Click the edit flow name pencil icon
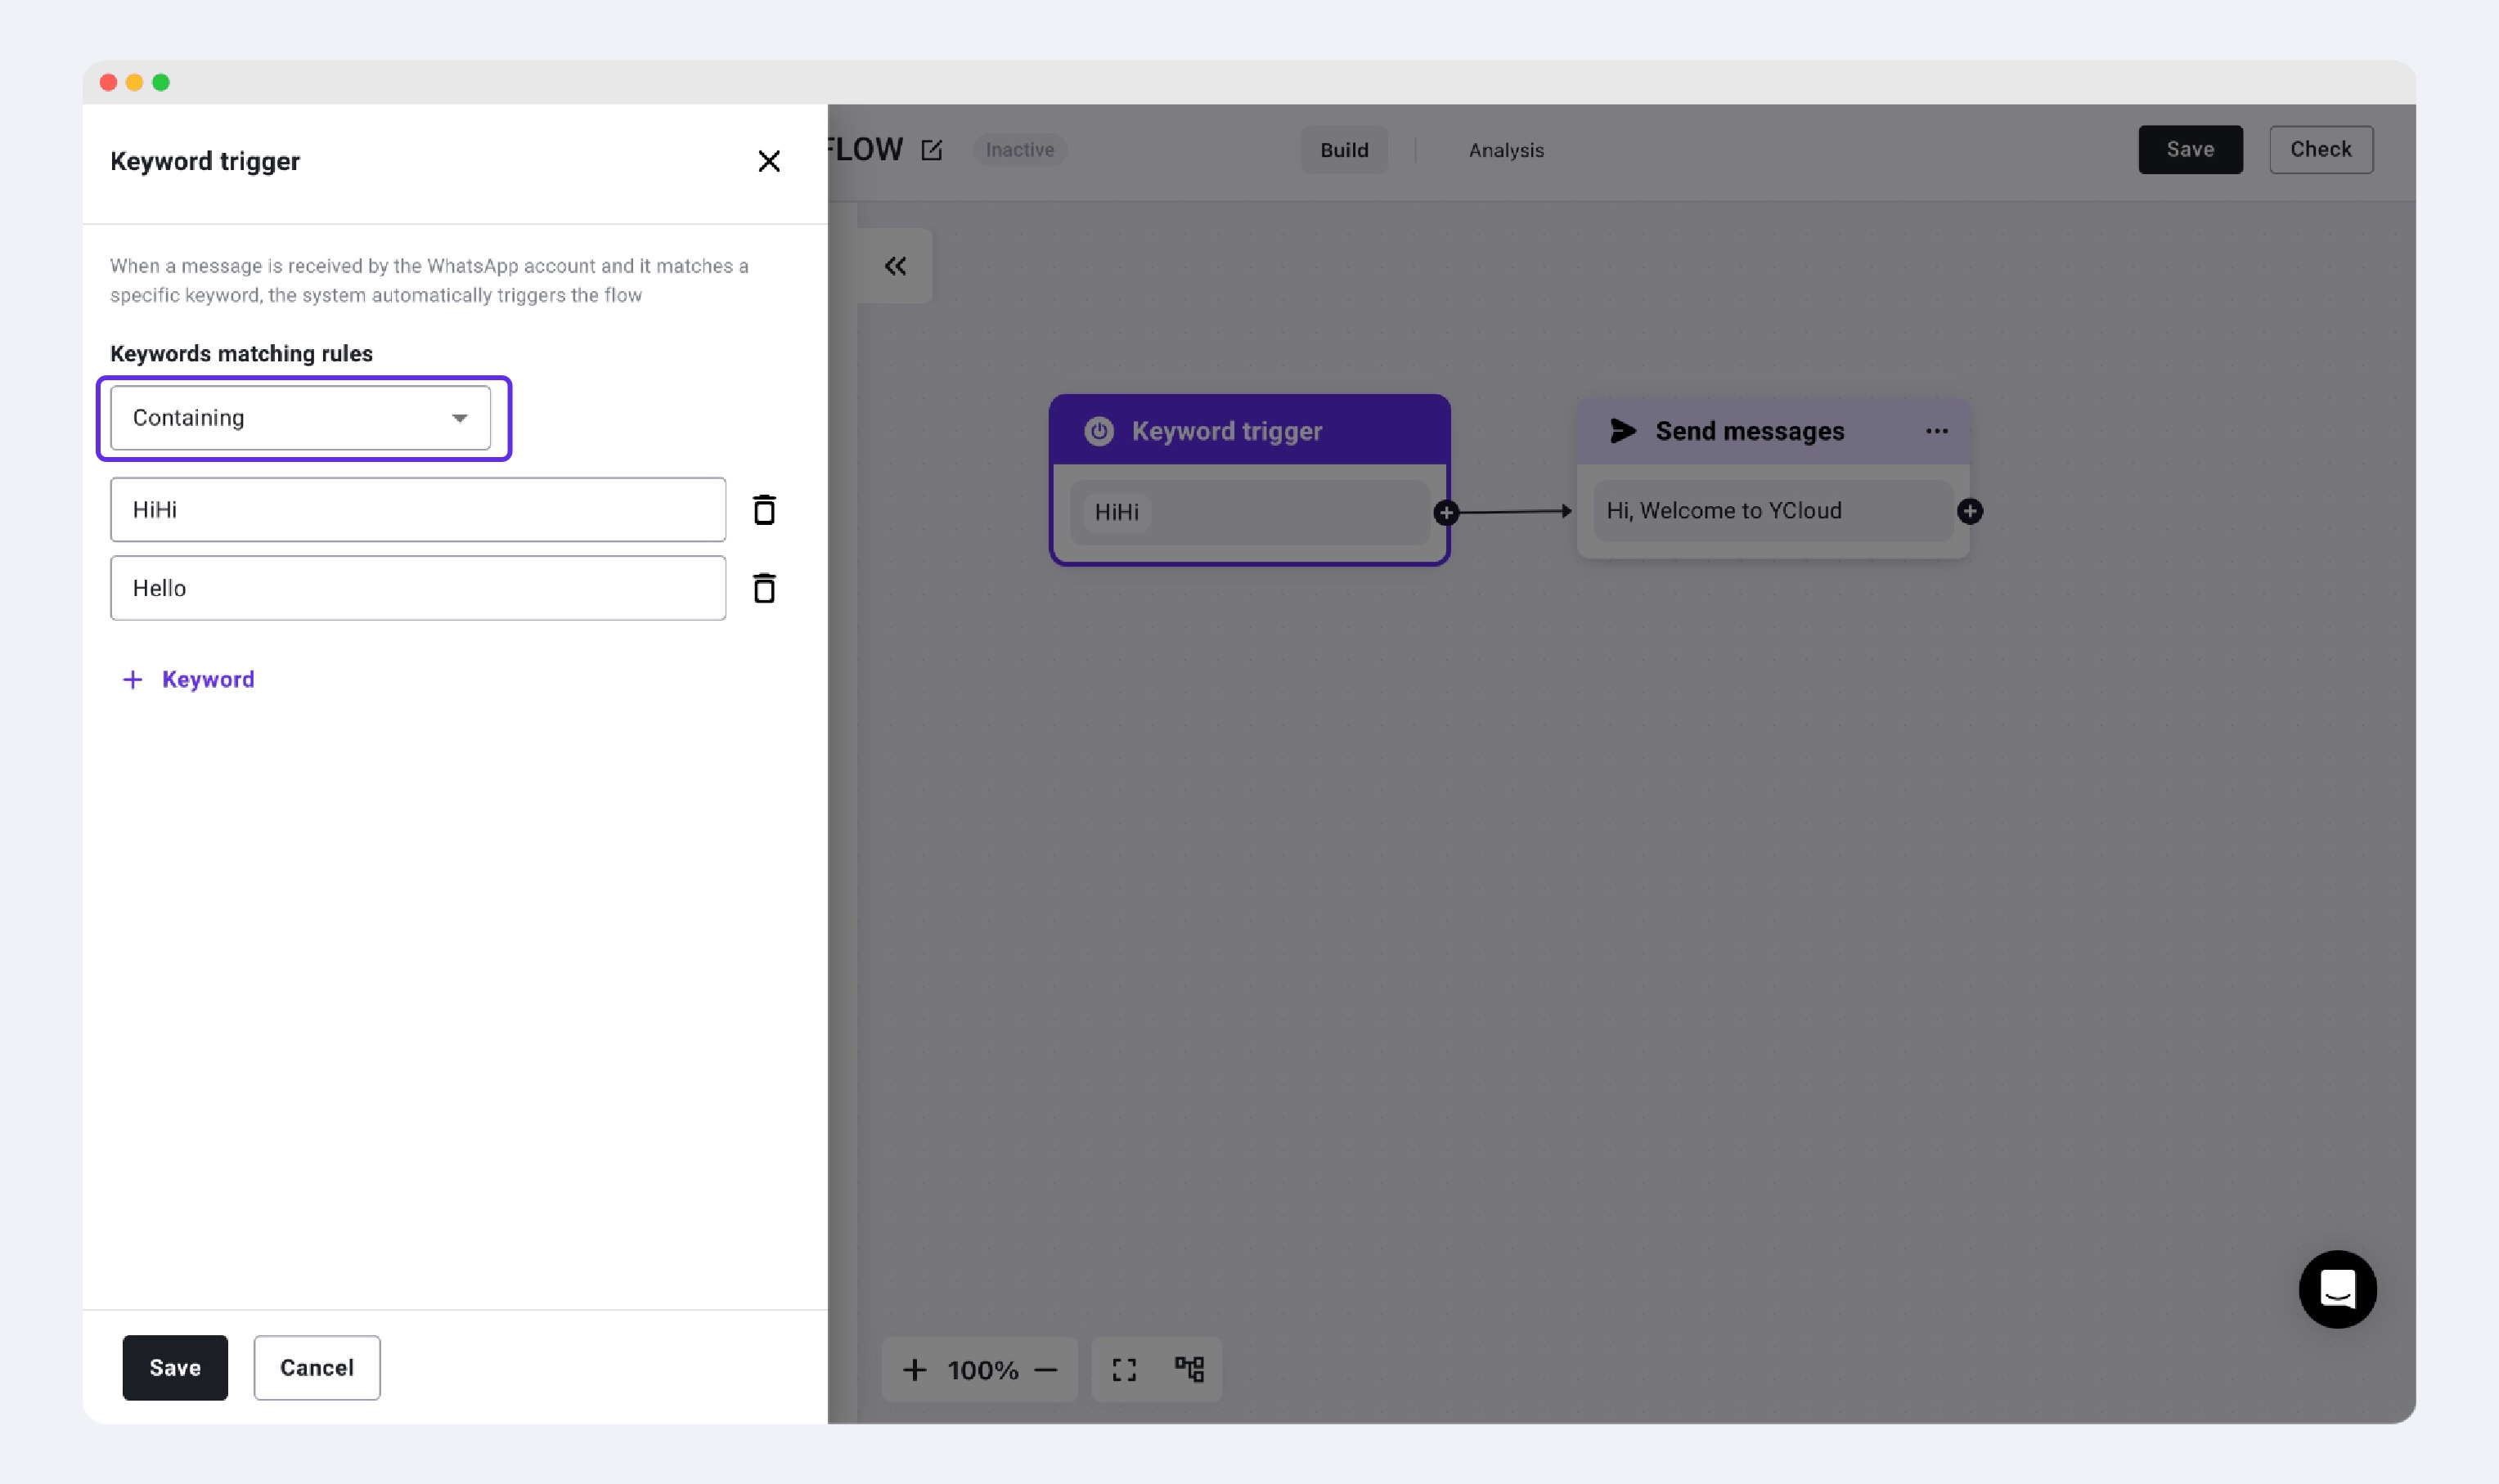The width and height of the screenshot is (2499, 1484). [x=932, y=150]
